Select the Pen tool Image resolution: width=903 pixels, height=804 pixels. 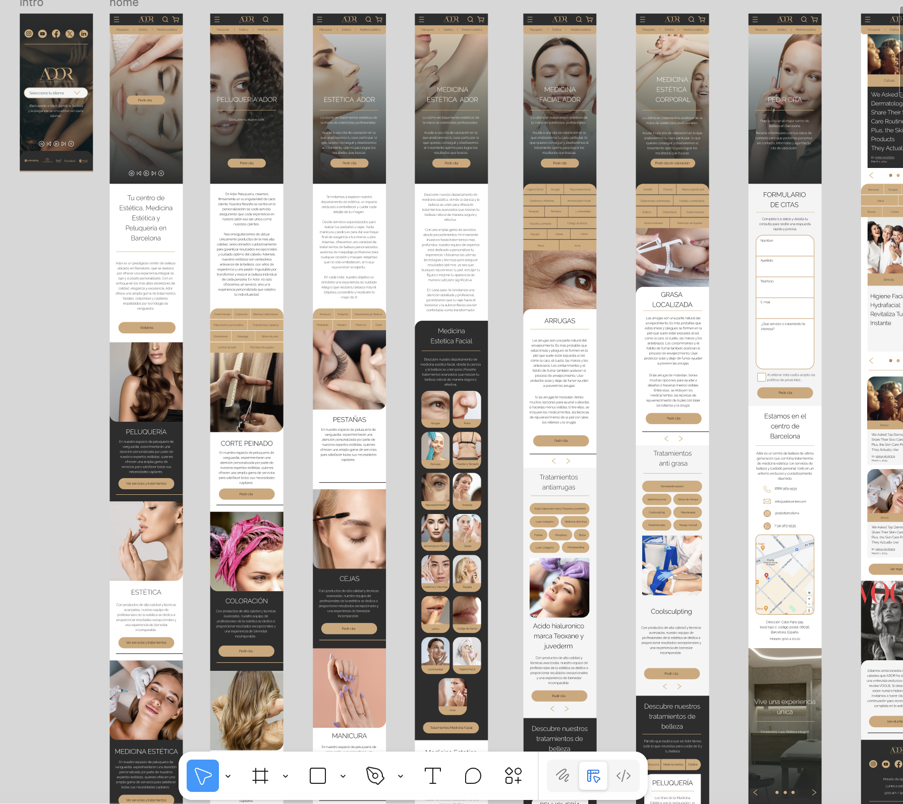(375, 776)
